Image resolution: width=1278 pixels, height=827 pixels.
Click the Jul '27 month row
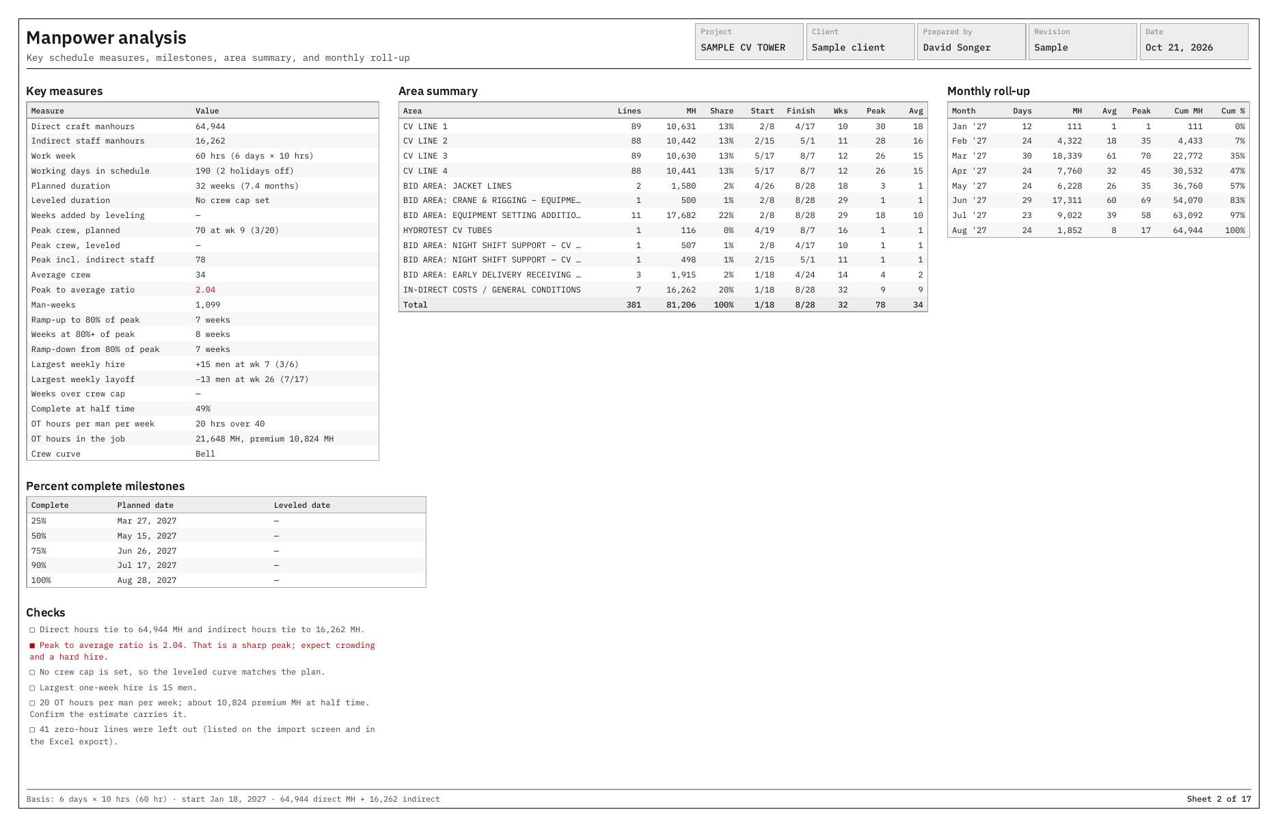(1098, 215)
